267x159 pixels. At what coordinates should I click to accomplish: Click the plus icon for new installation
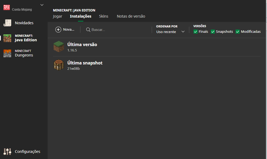click(58, 30)
